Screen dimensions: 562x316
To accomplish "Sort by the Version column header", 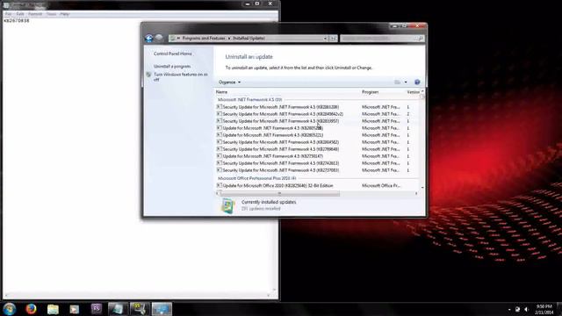I will [x=413, y=92].
